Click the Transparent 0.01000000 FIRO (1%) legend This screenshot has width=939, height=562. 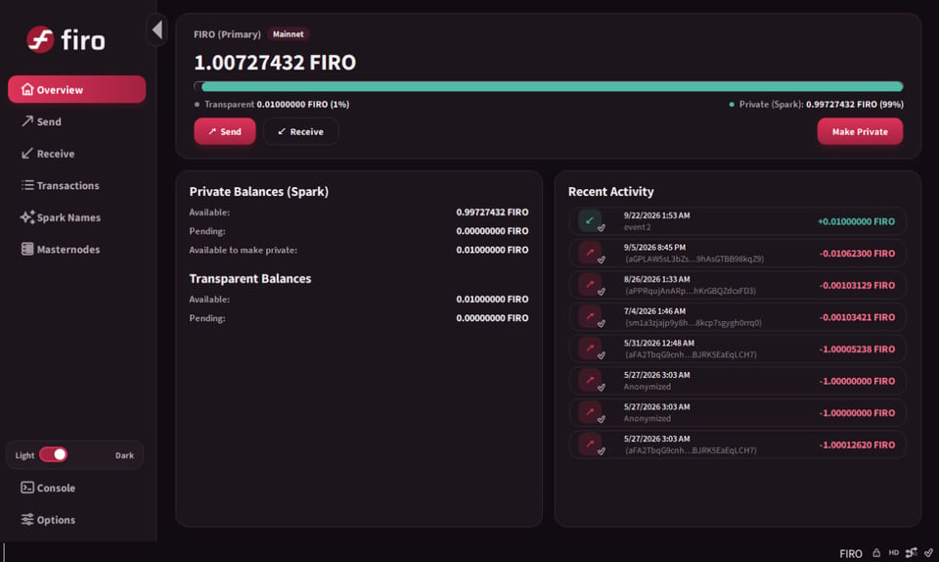pyautogui.click(x=272, y=104)
